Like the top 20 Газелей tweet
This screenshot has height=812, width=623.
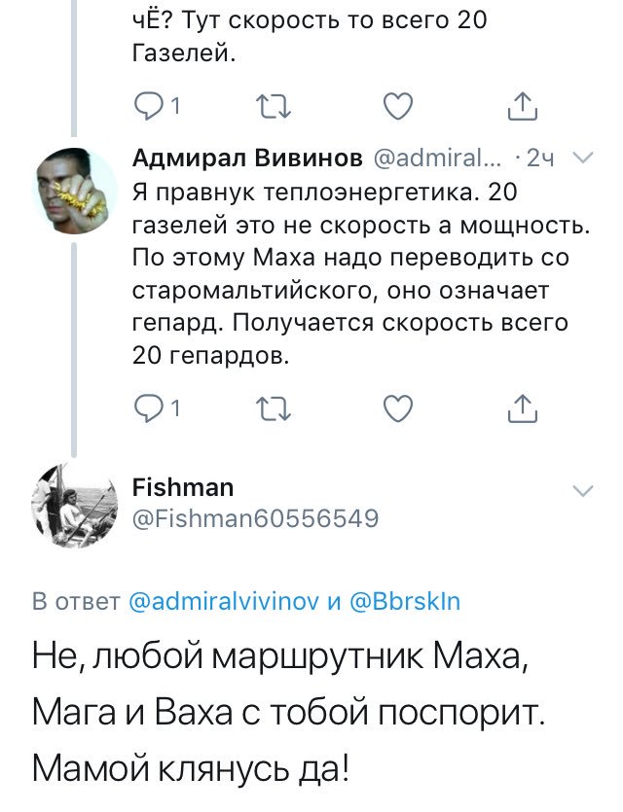coord(394,107)
